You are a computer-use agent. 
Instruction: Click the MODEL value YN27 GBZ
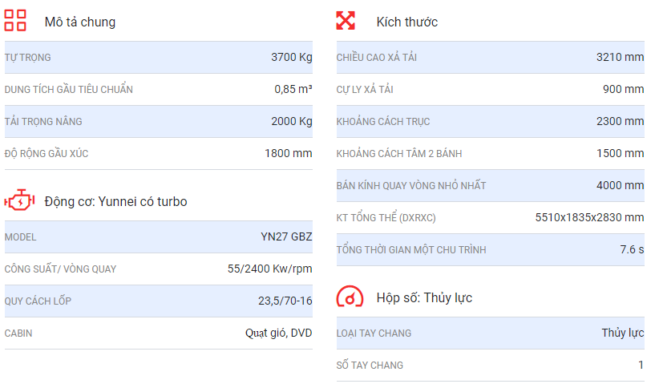[286, 236]
